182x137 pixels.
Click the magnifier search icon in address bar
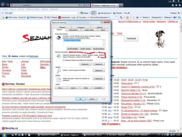point(80,5)
